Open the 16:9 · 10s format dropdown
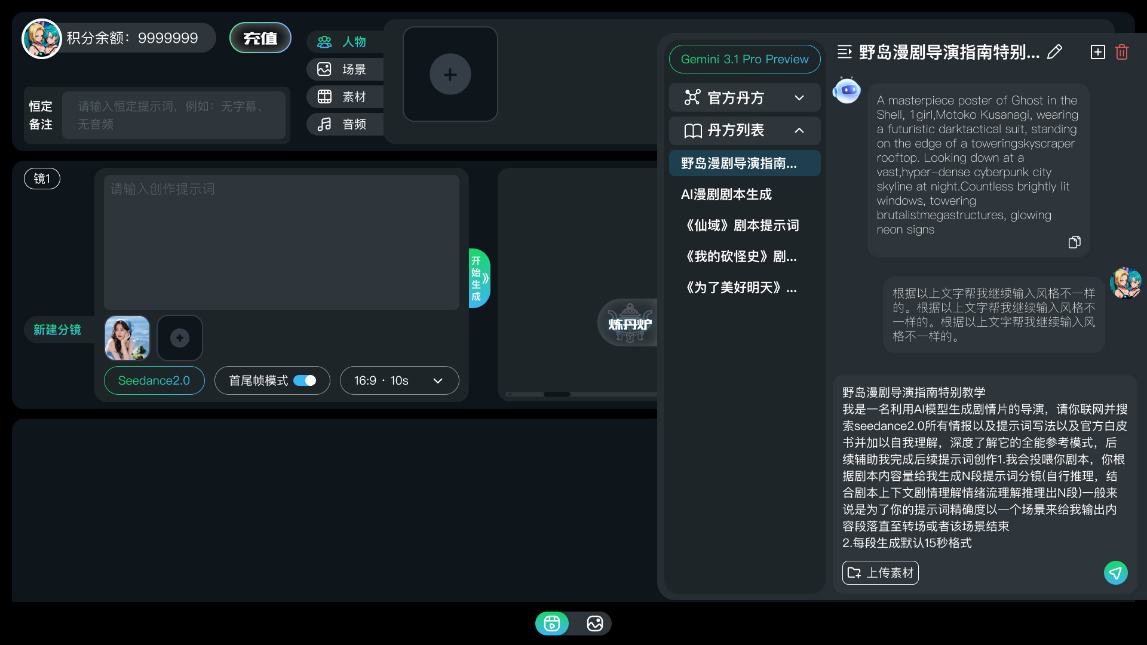 [399, 380]
